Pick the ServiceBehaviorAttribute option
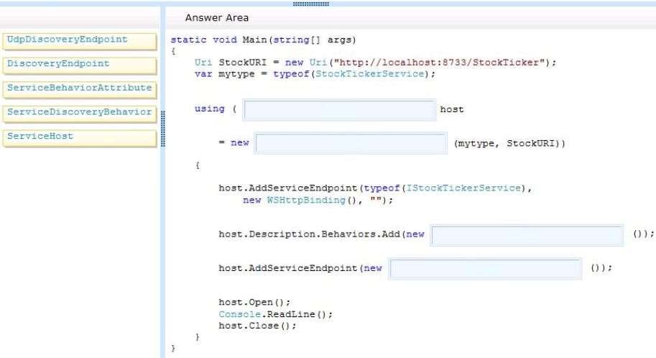This screenshot has width=656, height=358. tap(80, 90)
